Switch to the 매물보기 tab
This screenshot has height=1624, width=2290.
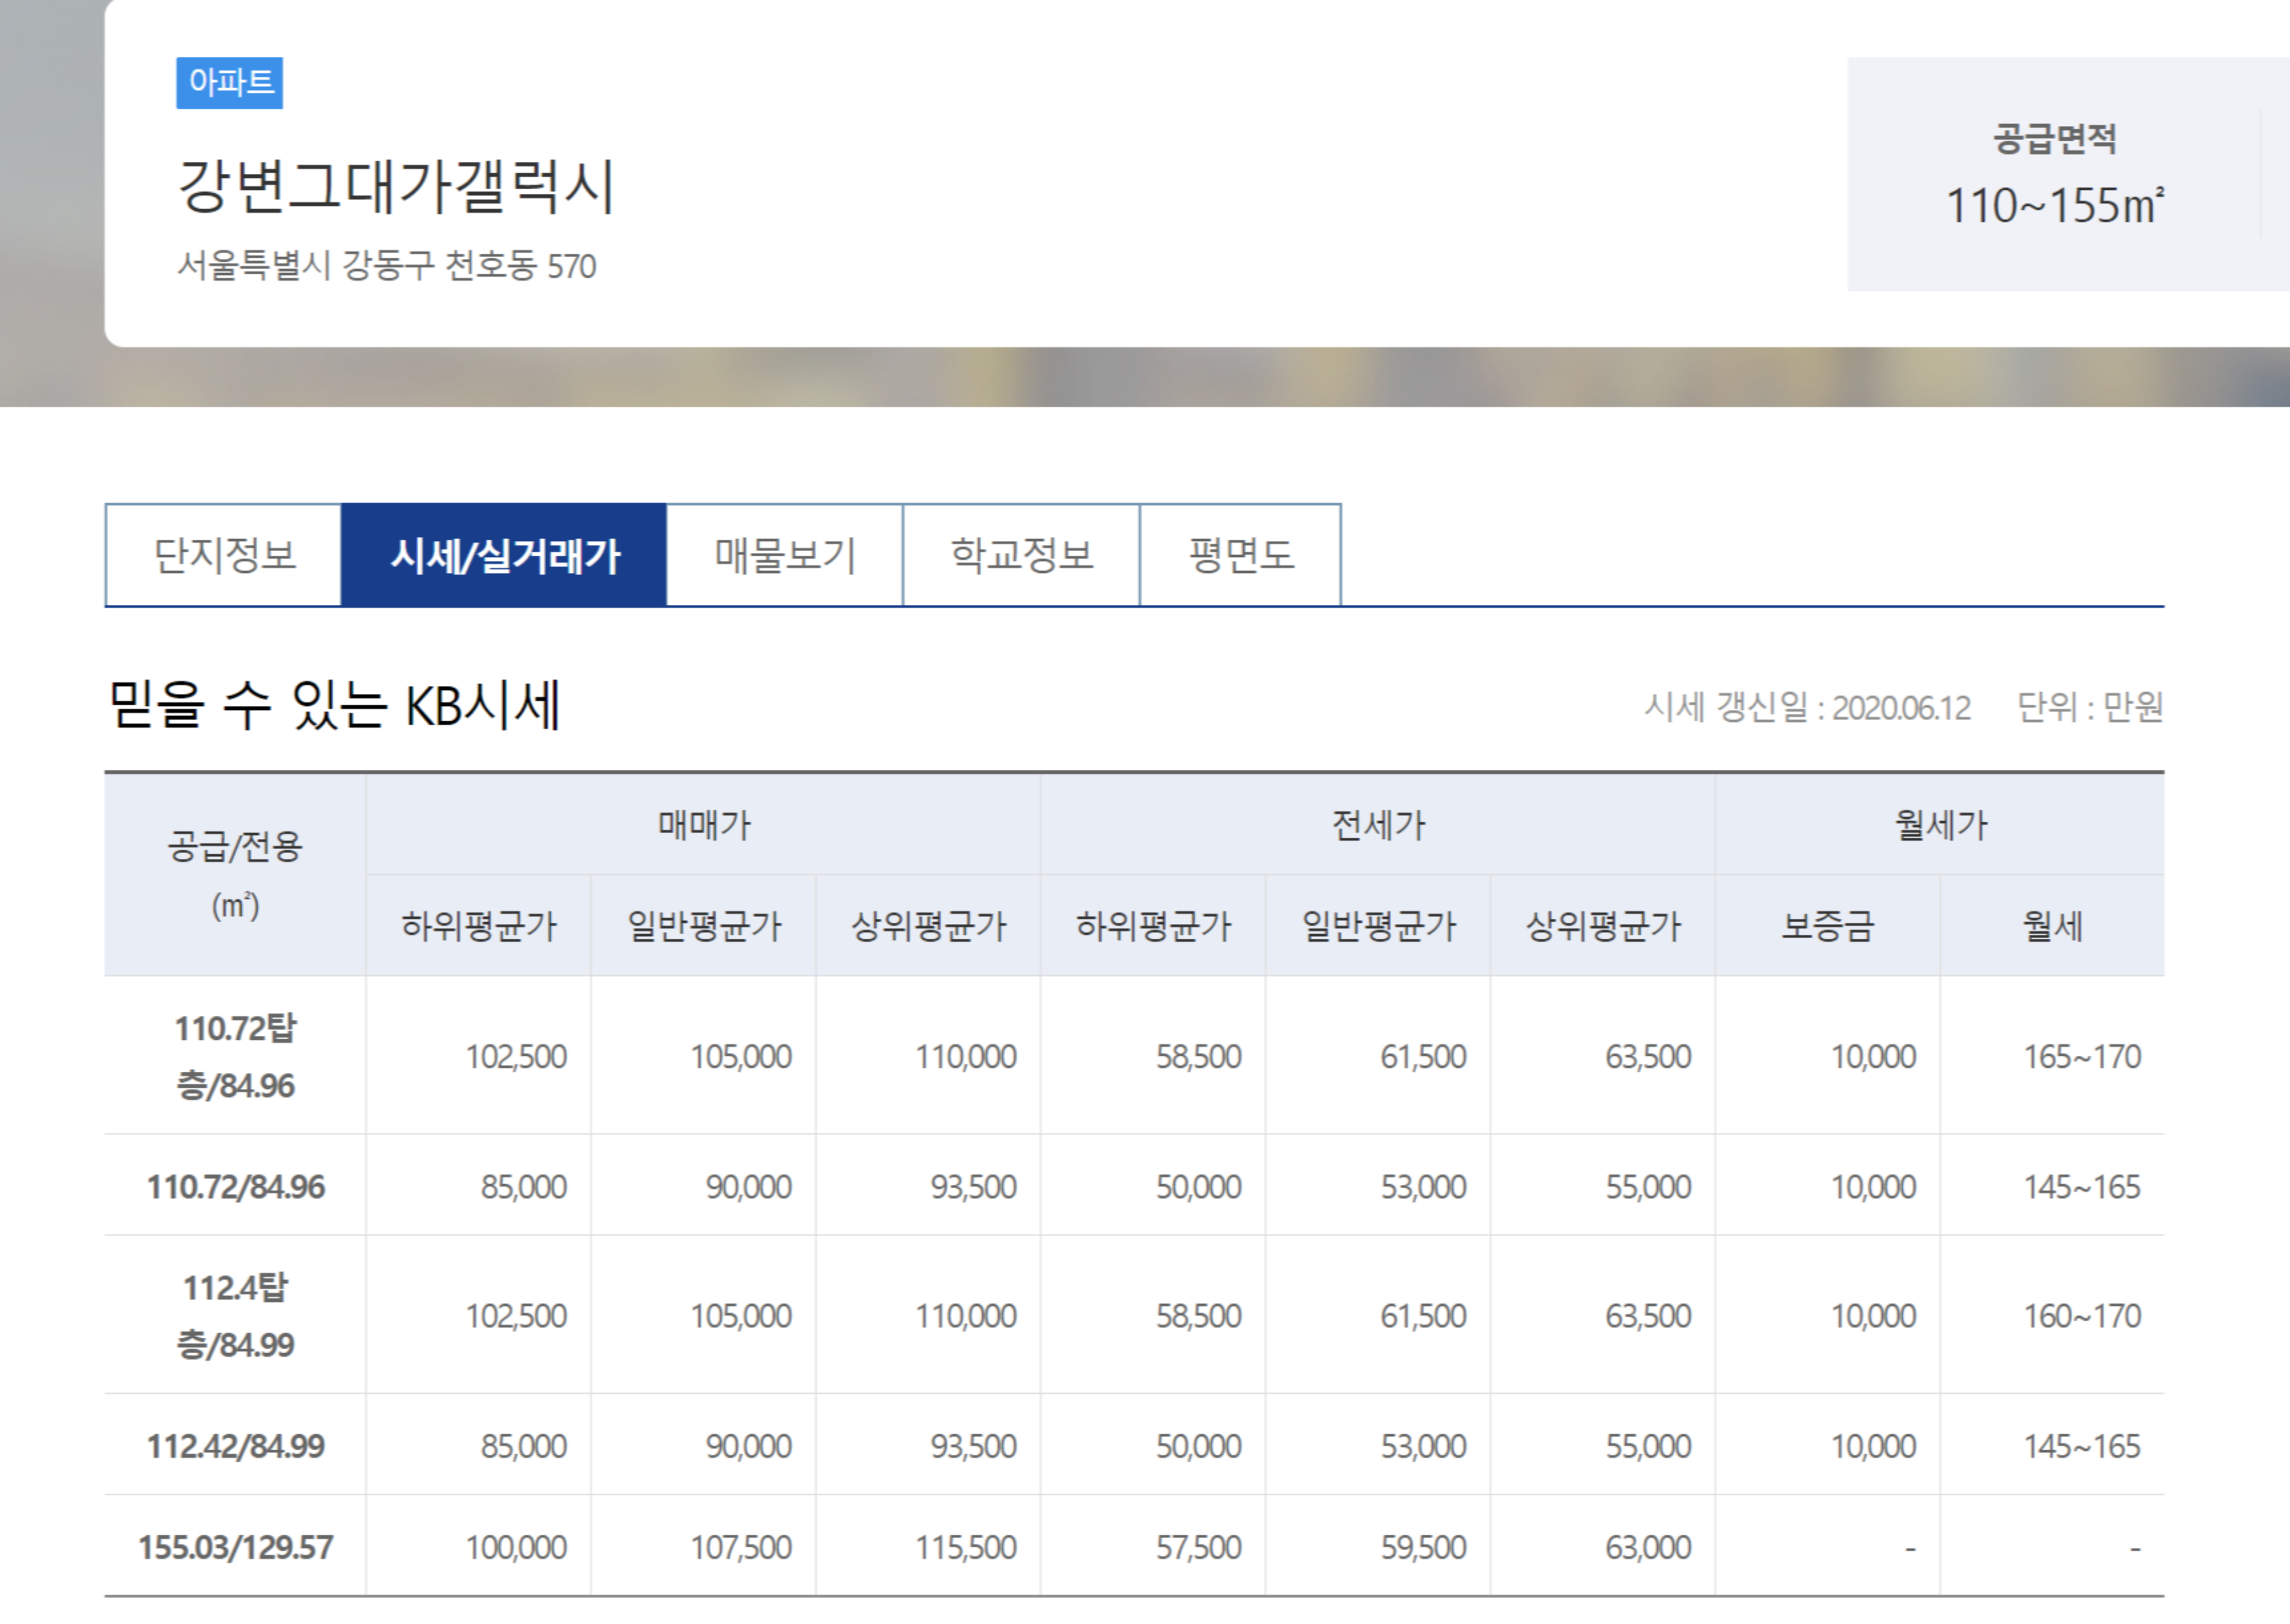pos(784,555)
